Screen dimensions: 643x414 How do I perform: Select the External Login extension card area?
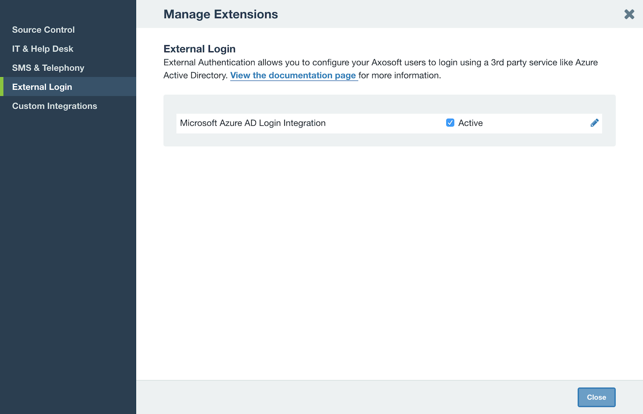389,120
